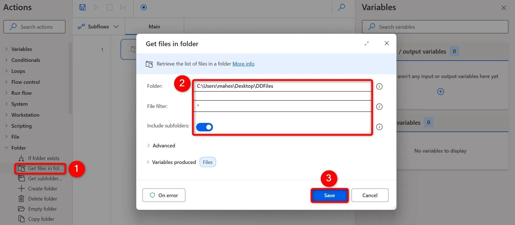Image resolution: width=515 pixels, height=225 pixels.
Task: Click info icon beside Folder field
Action: [379, 86]
